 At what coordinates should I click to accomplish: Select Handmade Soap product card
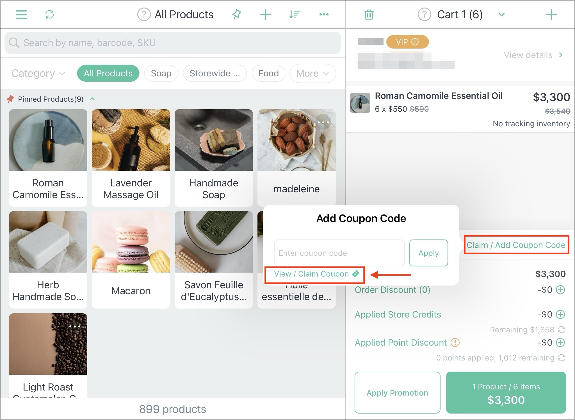pos(214,158)
